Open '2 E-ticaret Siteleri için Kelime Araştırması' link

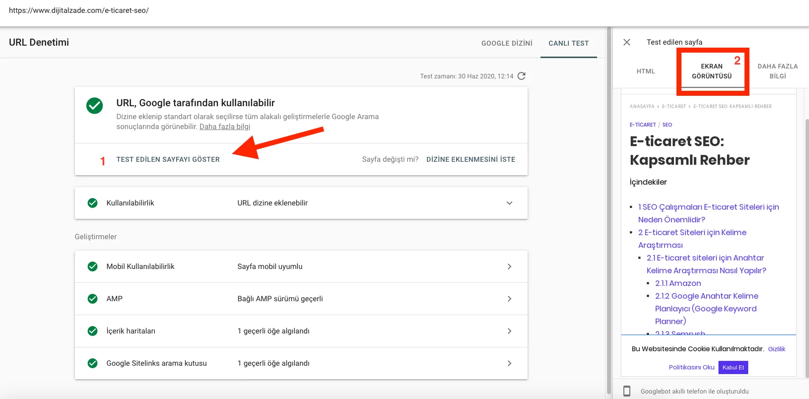(692, 239)
